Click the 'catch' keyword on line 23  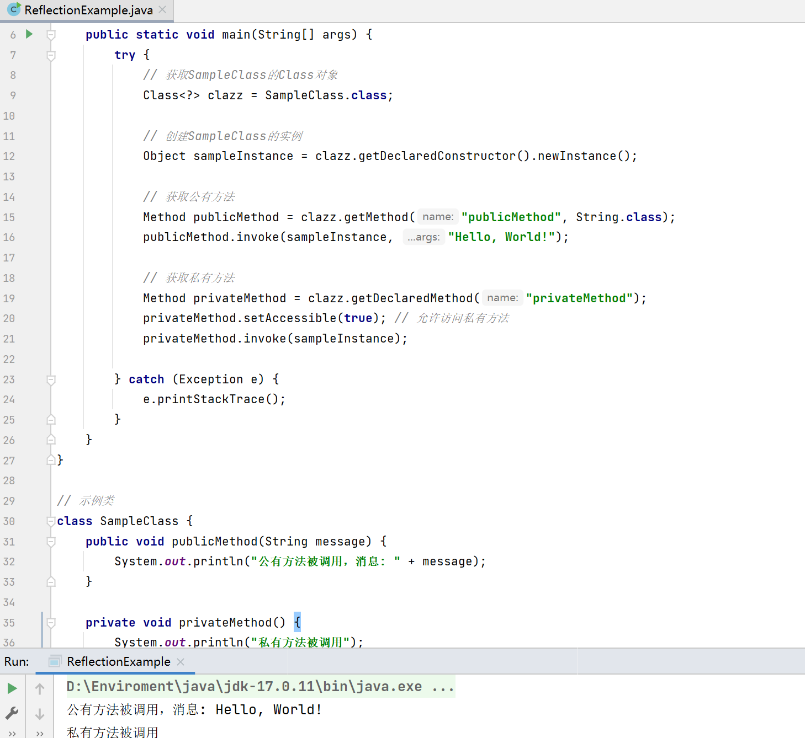pos(146,379)
